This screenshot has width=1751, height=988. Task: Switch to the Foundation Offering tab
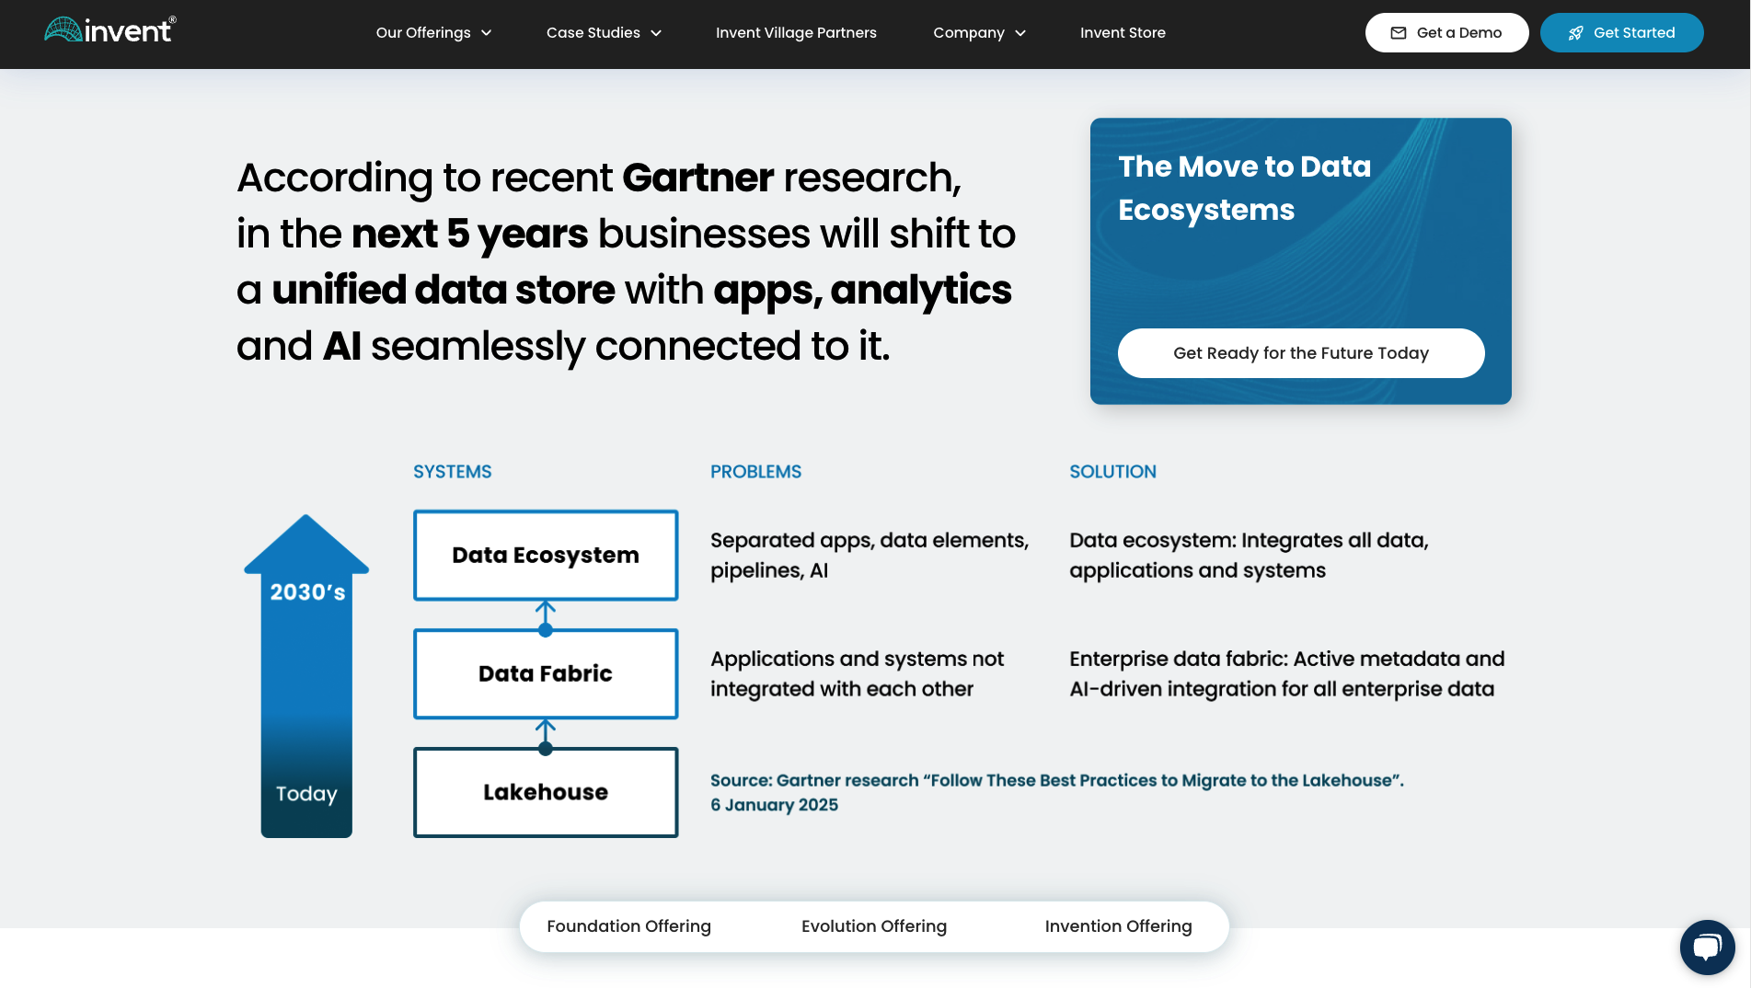coord(628,926)
